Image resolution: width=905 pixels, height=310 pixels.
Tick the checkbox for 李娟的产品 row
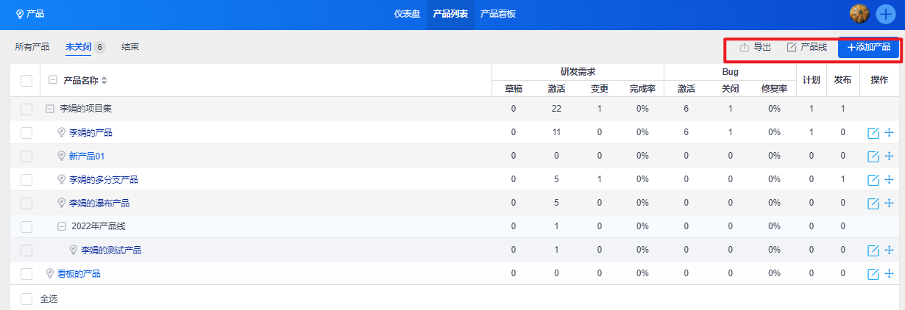26,133
